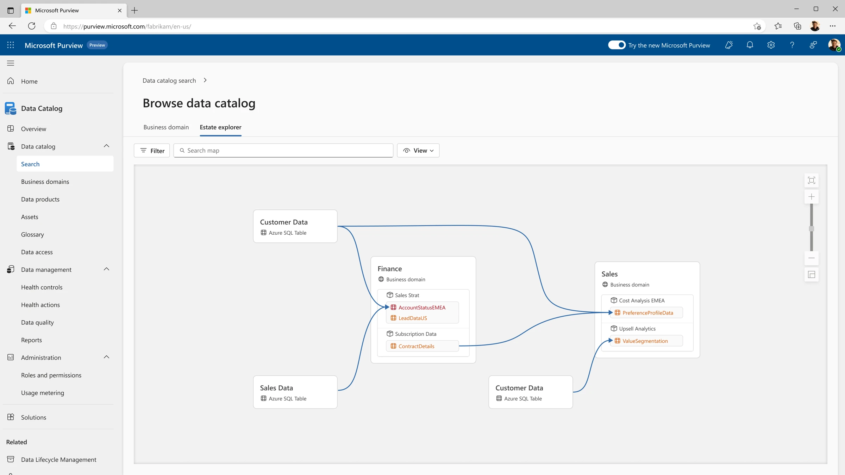
Task: Open the Glossary sidebar item
Action: [32, 234]
